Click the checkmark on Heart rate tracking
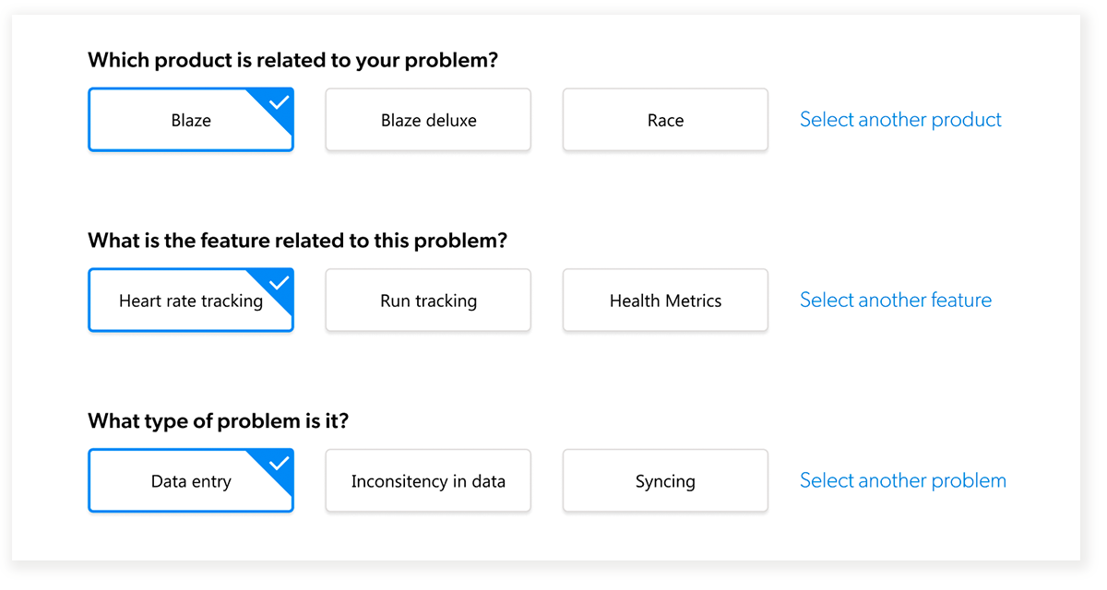The width and height of the screenshot is (1107, 590). 278,282
